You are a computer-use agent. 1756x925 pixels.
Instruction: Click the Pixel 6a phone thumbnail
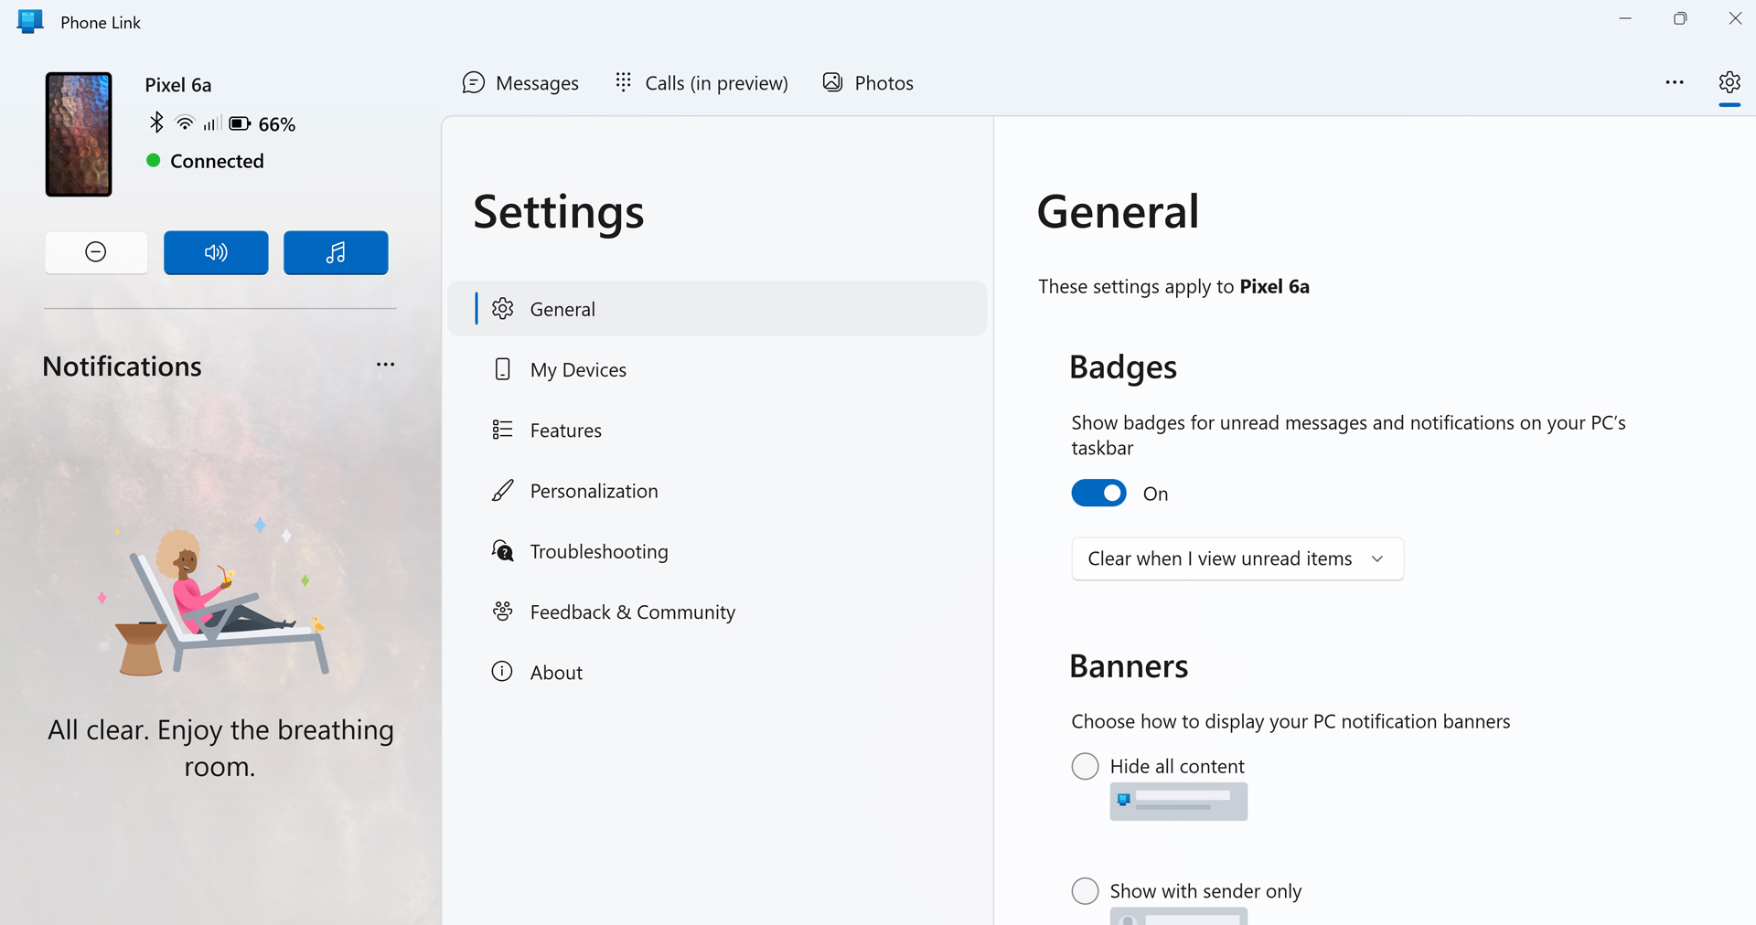coord(79,134)
